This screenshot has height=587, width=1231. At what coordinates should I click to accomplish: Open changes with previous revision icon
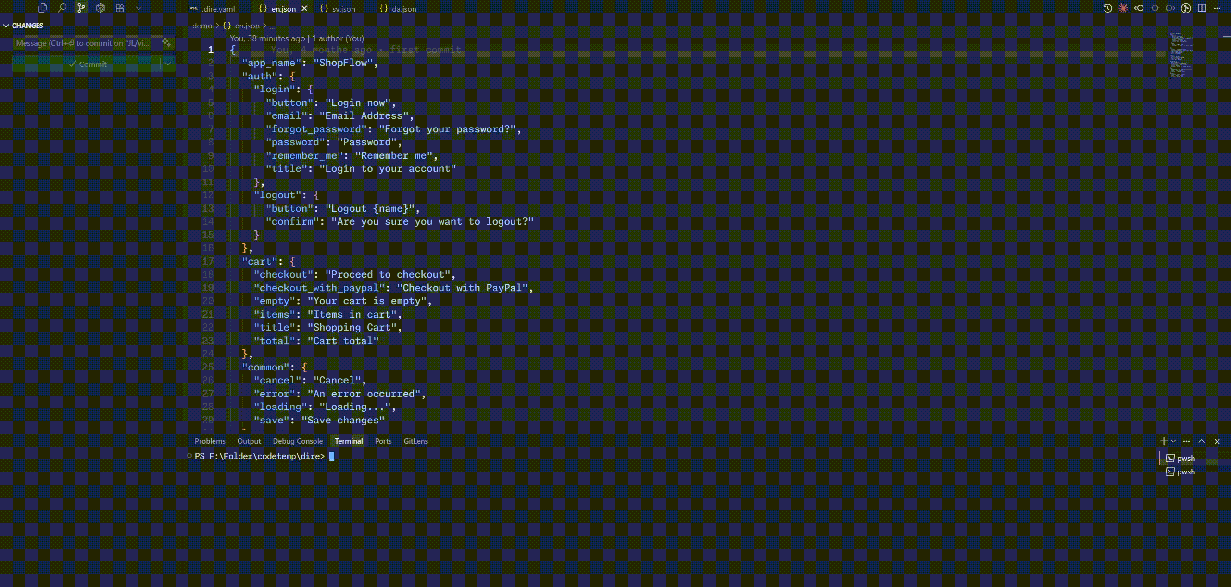coord(1139,8)
